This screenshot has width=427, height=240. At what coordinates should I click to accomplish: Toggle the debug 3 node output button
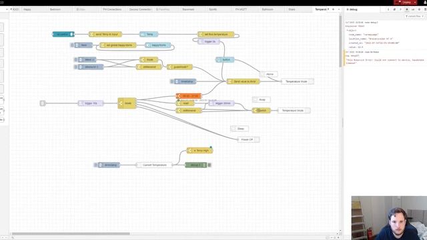pyautogui.click(x=209, y=165)
